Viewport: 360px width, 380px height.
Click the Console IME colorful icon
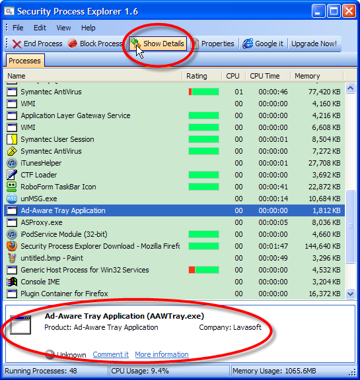pyautogui.click(x=12, y=282)
